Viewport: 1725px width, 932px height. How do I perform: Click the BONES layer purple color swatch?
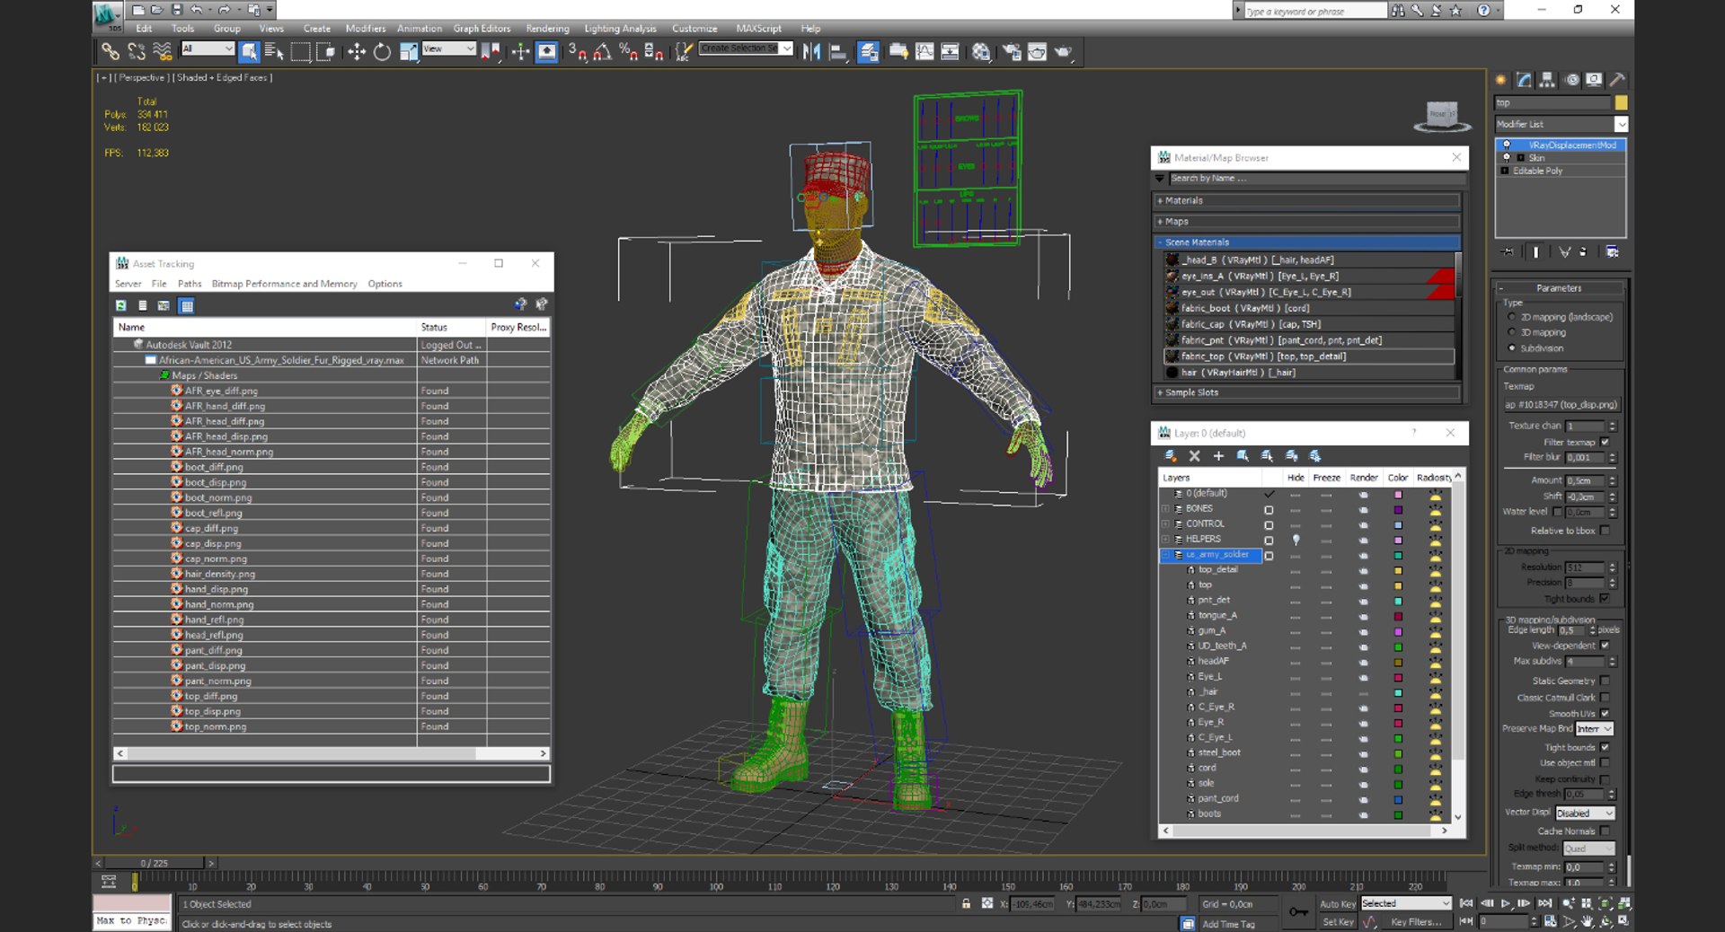click(x=1398, y=510)
